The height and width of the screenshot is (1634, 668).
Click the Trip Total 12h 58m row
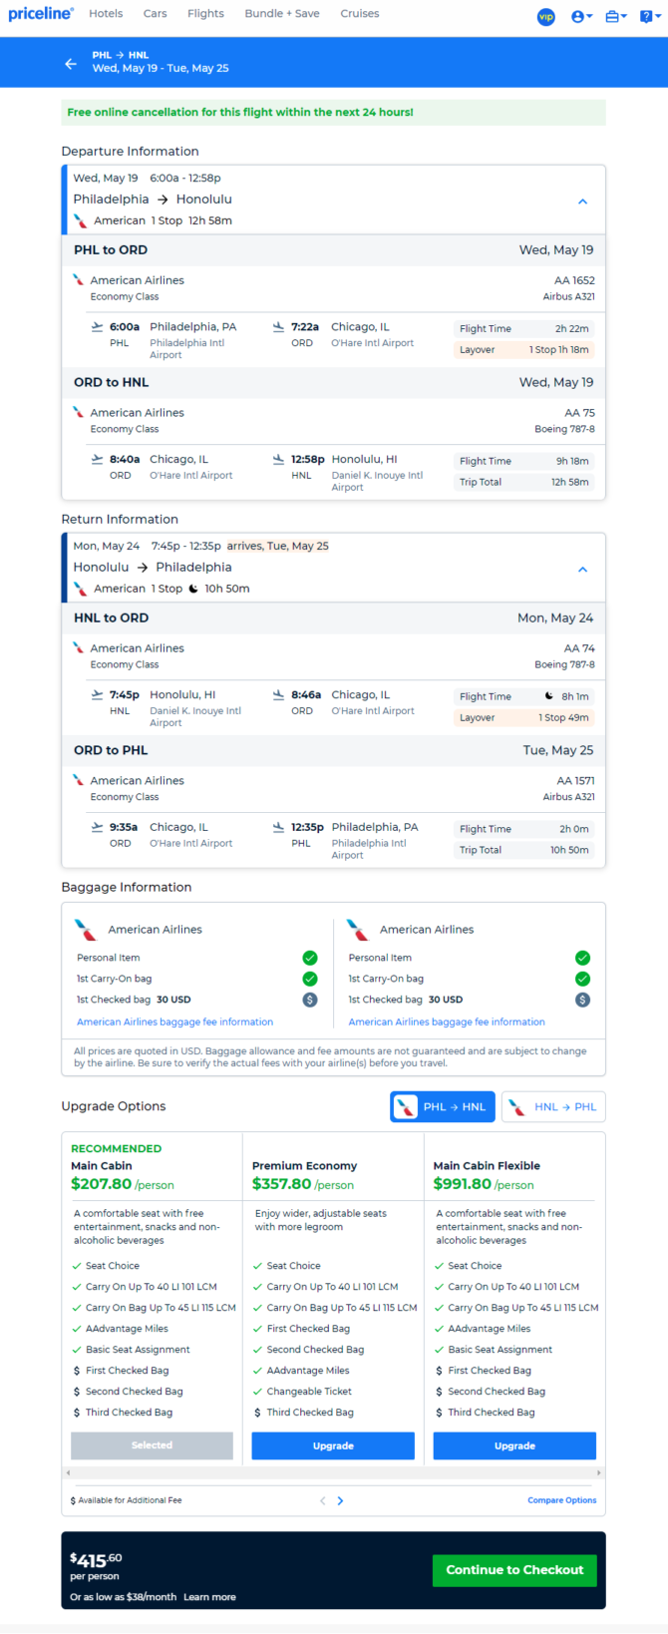coord(524,482)
